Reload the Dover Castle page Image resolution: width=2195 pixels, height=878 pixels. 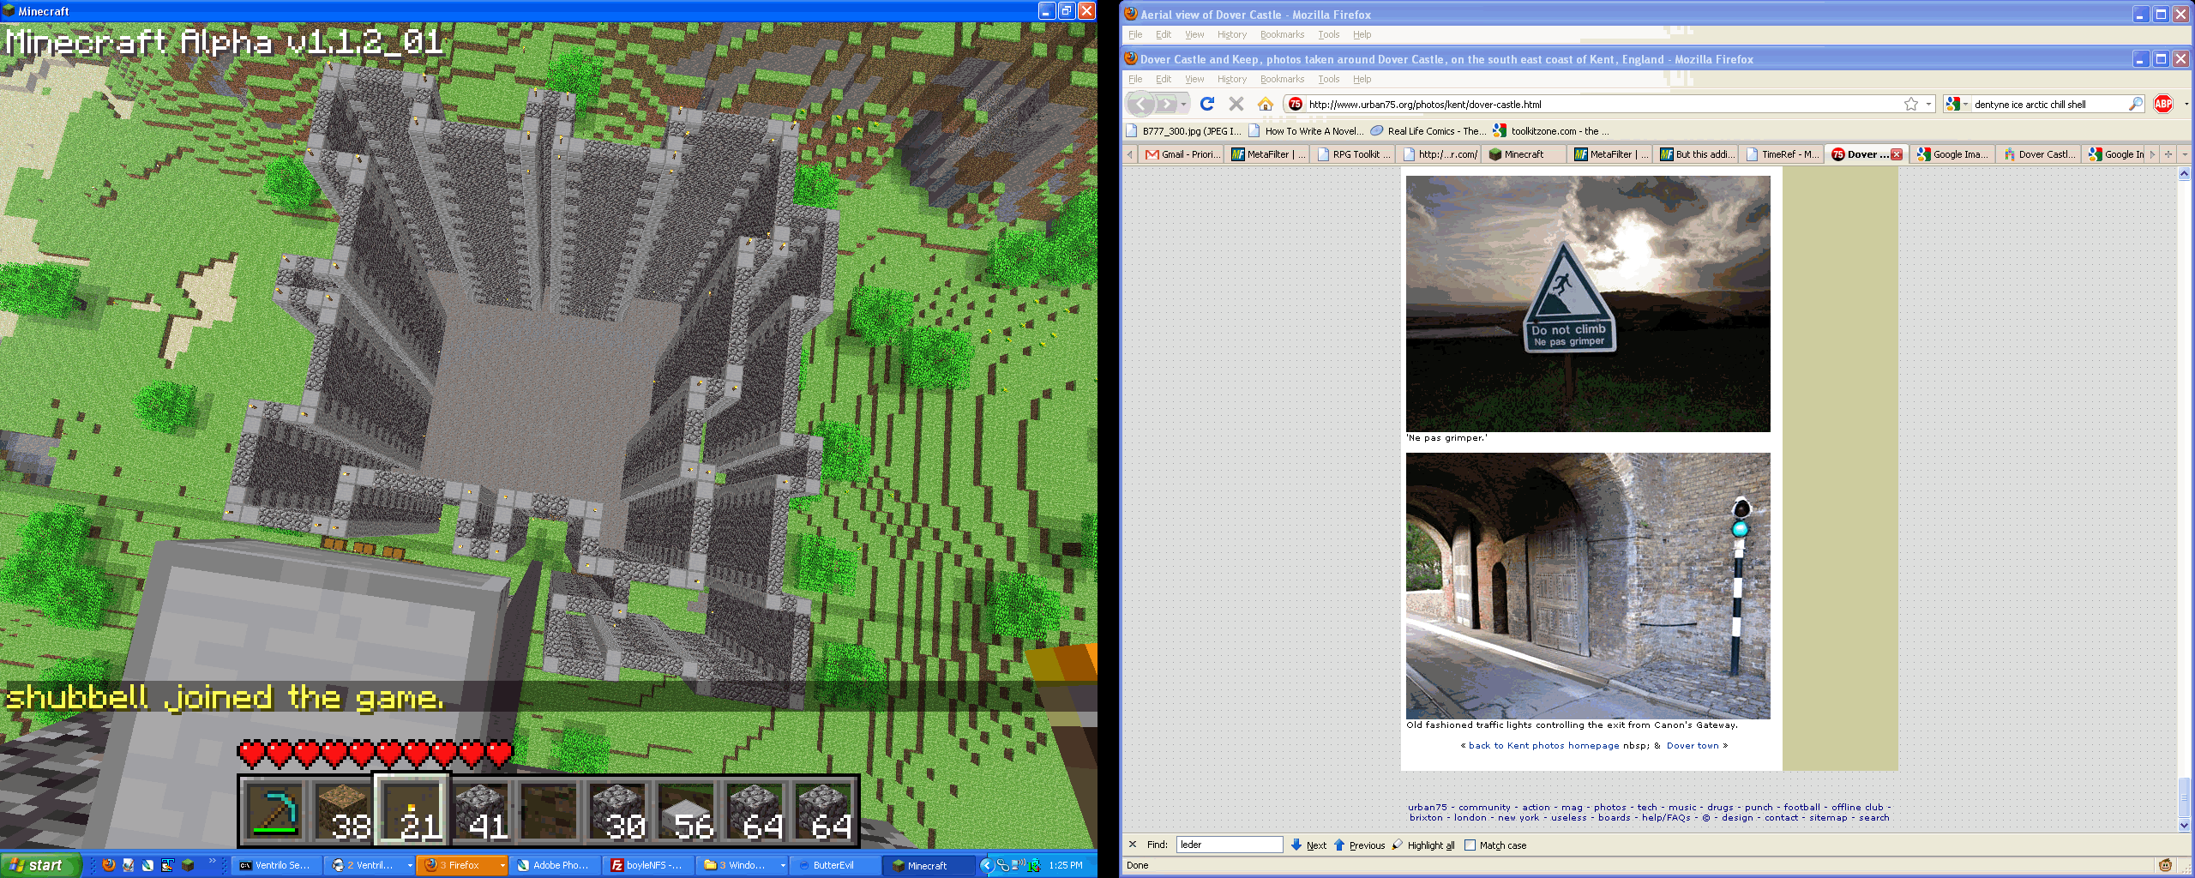point(1207,104)
